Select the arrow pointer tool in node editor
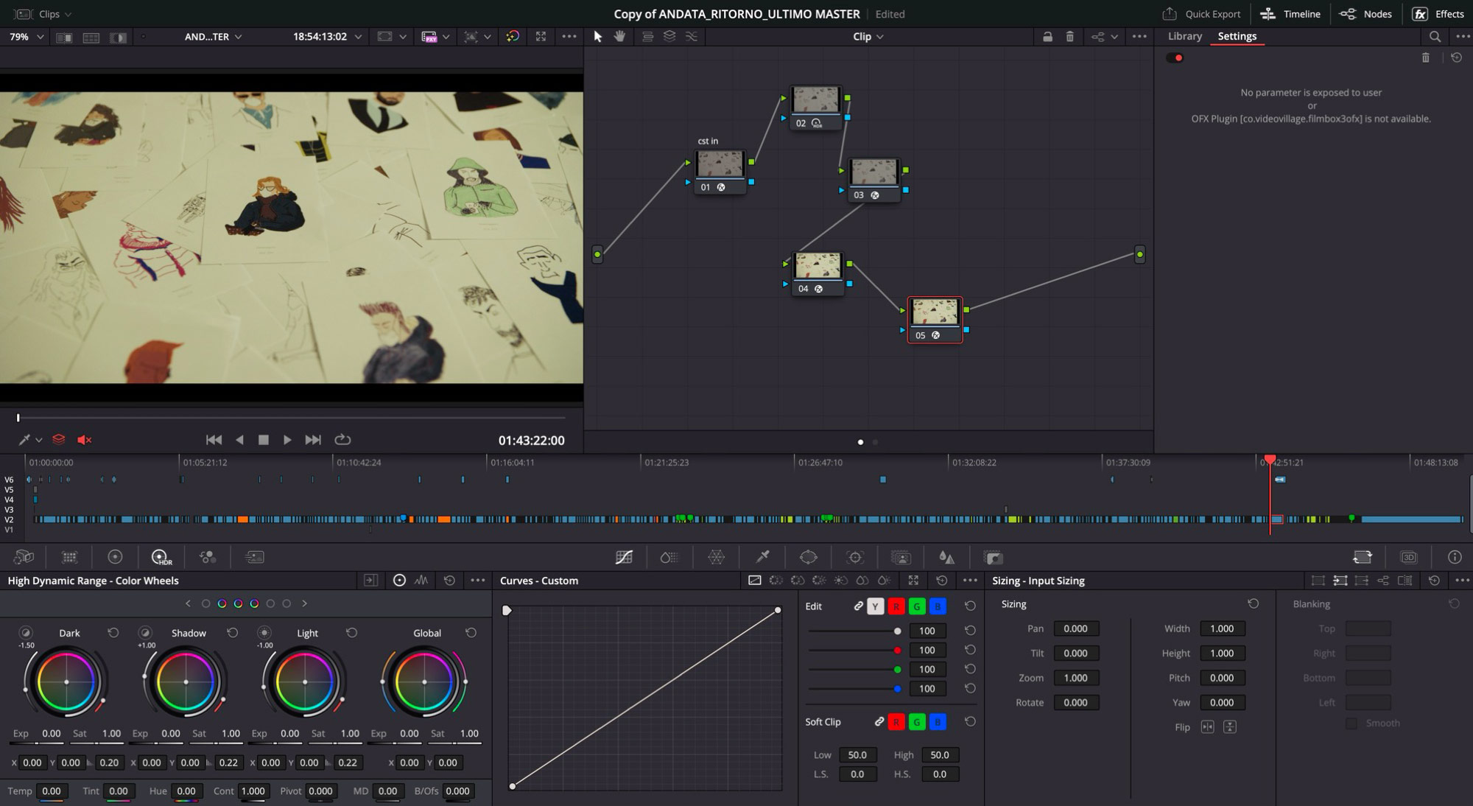The image size is (1473, 806). click(x=597, y=36)
